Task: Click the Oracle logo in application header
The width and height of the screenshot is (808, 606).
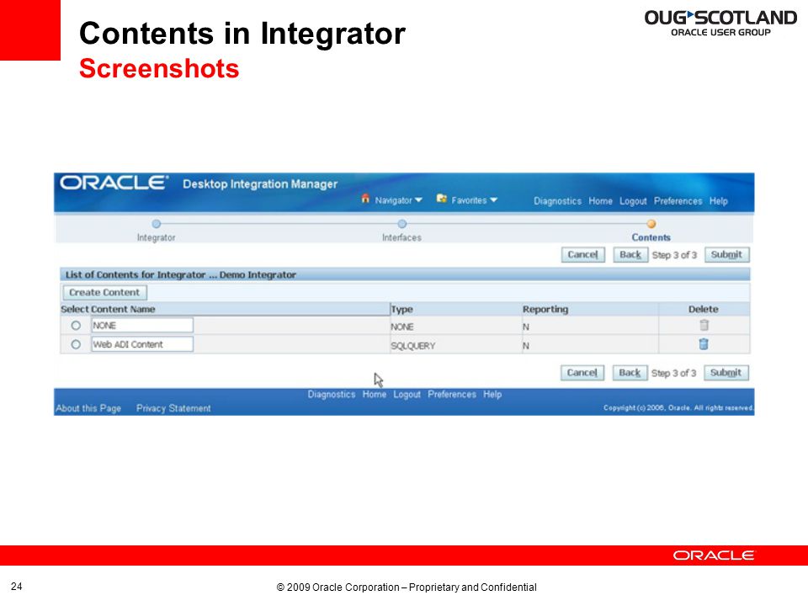Action: point(114,183)
